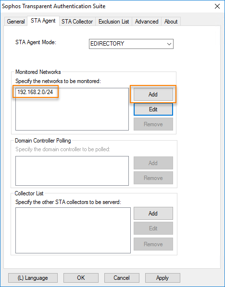This screenshot has width=225, height=287.
Task: Switch to the General tab
Action: click(x=16, y=22)
